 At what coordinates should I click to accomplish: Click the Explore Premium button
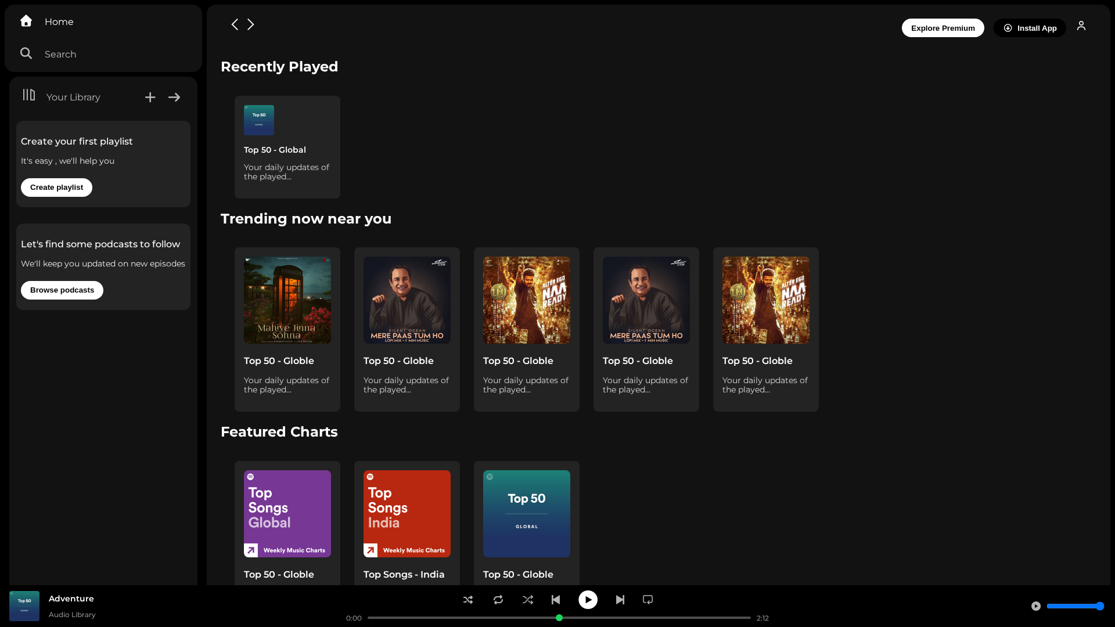tap(943, 28)
